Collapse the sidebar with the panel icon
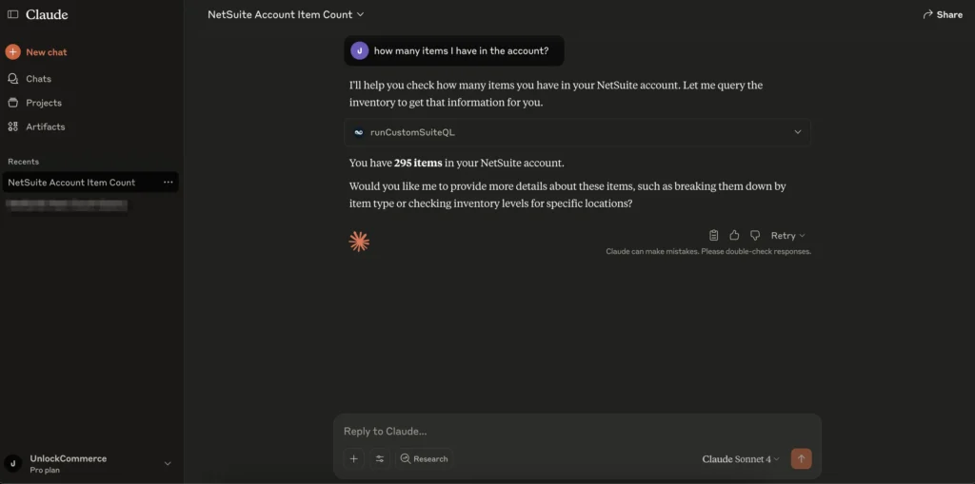 pyautogui.click(x=12, y=14)
